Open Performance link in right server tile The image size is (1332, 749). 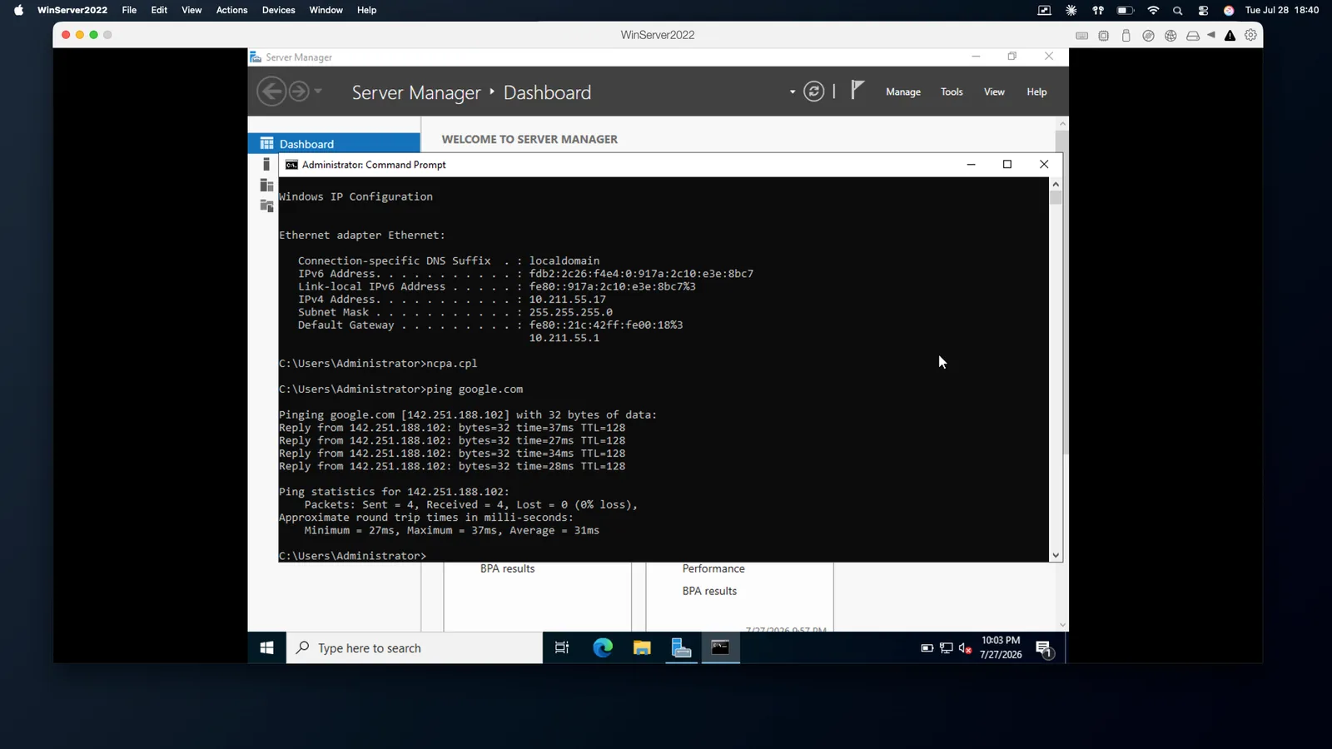tap(713, 568)
